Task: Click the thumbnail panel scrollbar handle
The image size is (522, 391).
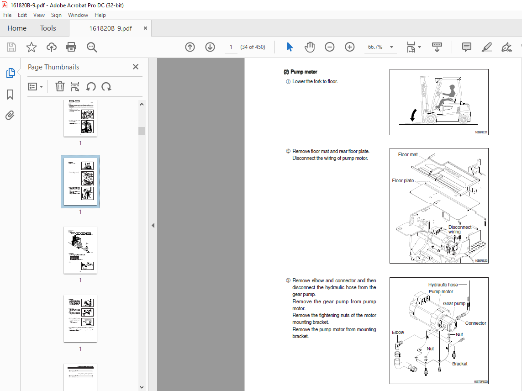Action: point(142,131)
